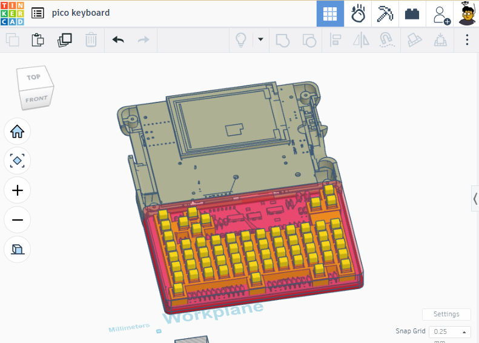Screen dimensions: 479x343
Task: Invite a collaborator via add-person icon
Action: tap(441, 15)
